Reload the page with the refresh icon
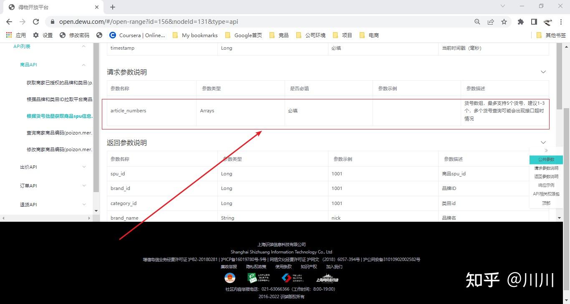Screen dimensions: 570x304 click(35, 21)
